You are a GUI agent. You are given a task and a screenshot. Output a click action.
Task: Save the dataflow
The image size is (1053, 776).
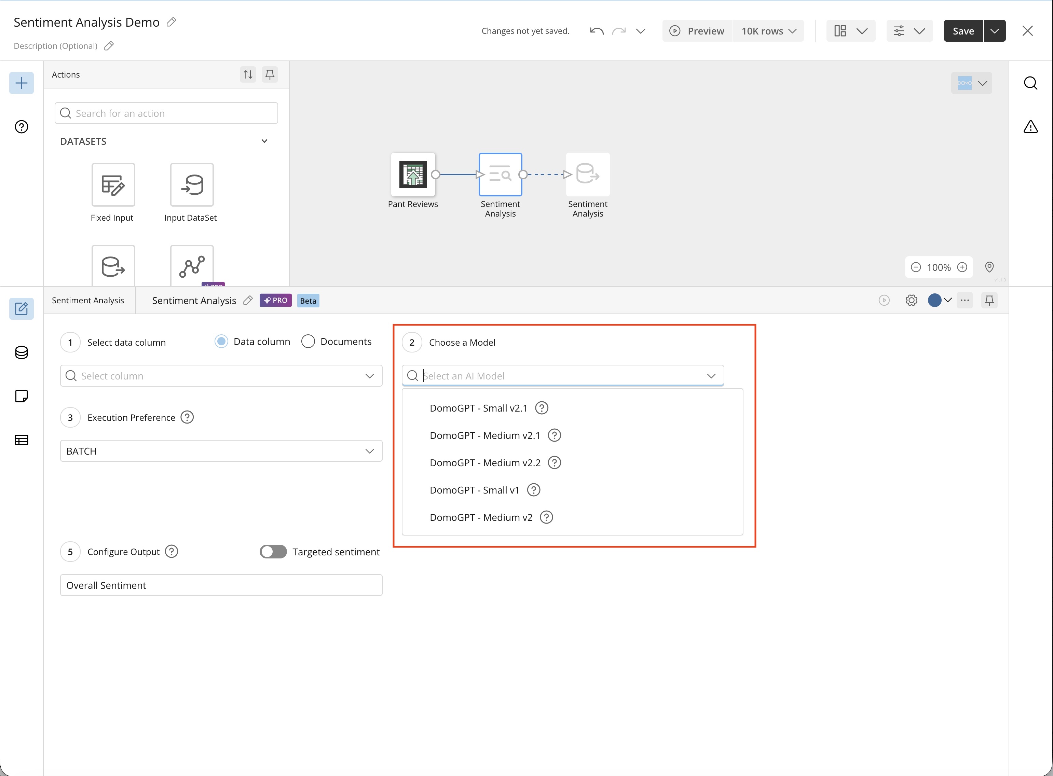[963, 31]
